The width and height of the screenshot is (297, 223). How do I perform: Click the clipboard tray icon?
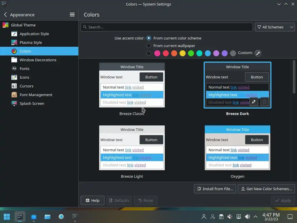(x=221, y=217)
